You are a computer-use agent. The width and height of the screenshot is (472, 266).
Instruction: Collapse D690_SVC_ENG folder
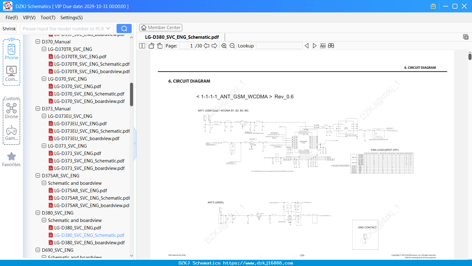[38, 250]
